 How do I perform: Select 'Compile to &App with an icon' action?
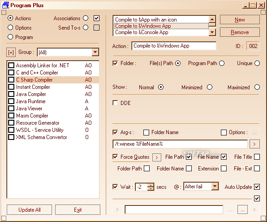[161, 20]
